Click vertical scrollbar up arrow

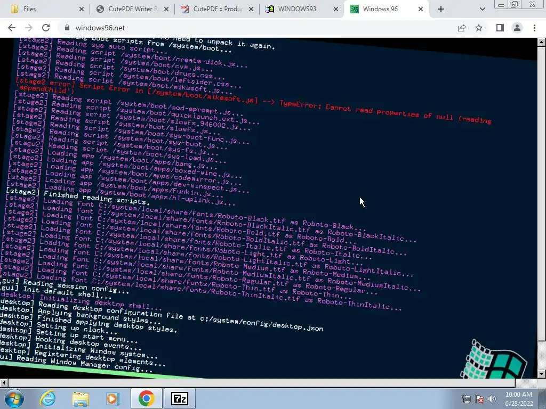[542, 42]
